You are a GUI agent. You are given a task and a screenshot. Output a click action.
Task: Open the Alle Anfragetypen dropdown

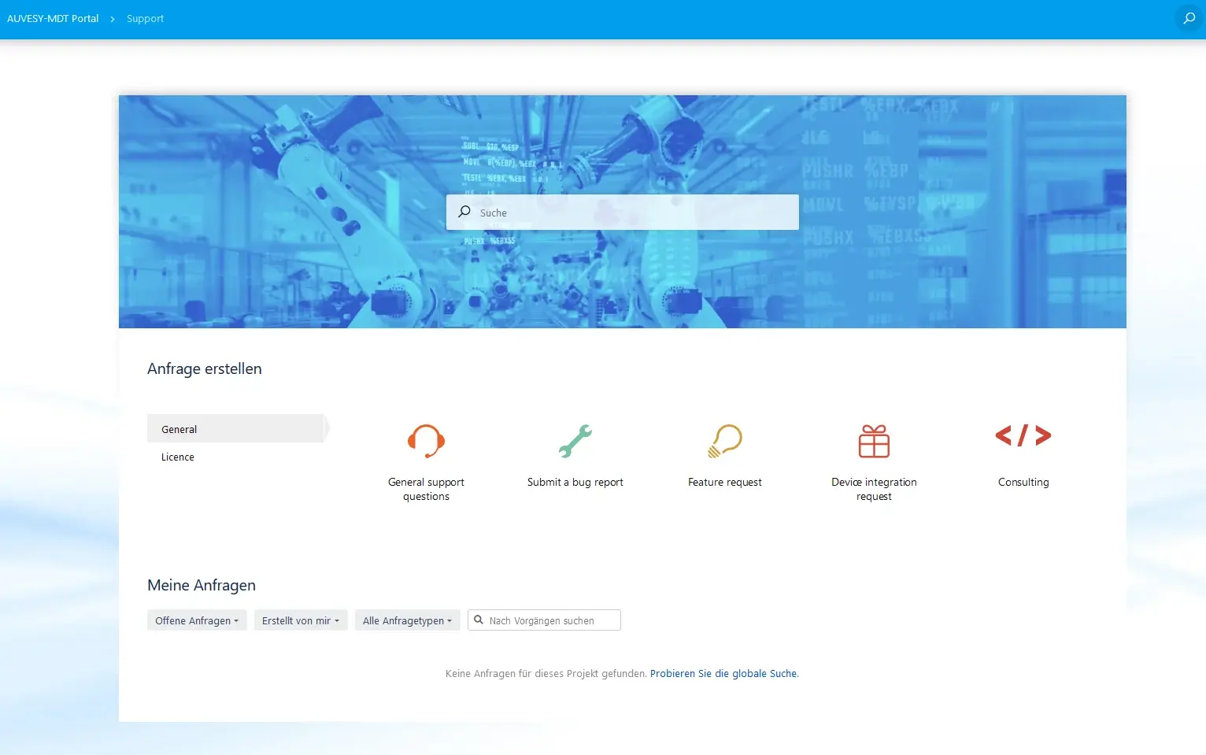click(x=407, y=620)
